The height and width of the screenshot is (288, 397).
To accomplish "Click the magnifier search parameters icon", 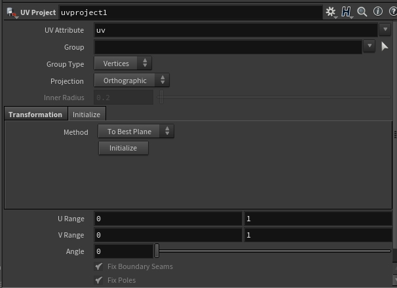I will [x=362, y=12].
